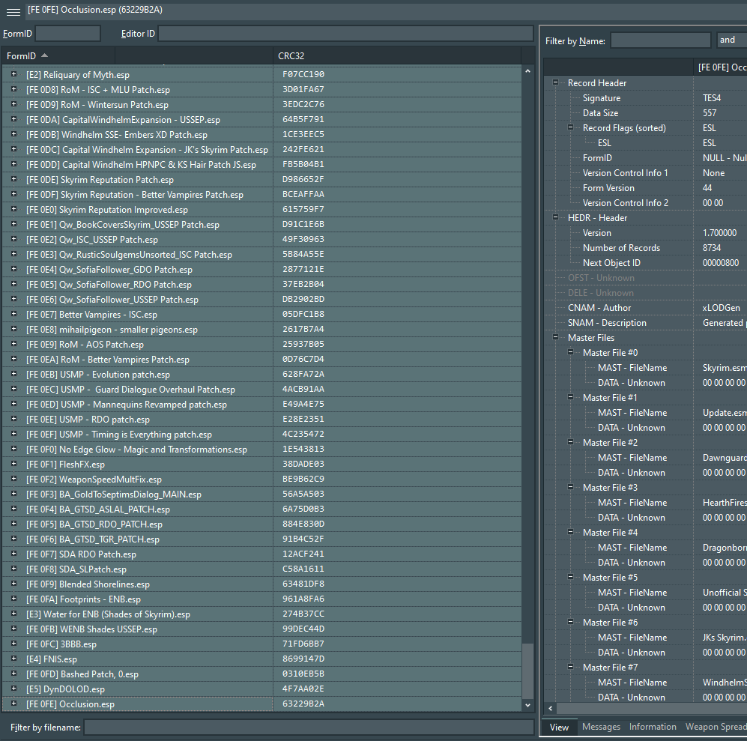The width and height of the screenshot is (747, 741).
Task: Select the 3BBB.esp plugin row
Action: click(x=262, y=644)
